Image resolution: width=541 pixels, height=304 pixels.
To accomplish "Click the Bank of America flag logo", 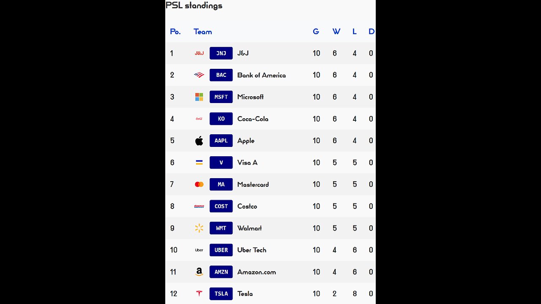I will pyautogui.click(x=199, y=75).
